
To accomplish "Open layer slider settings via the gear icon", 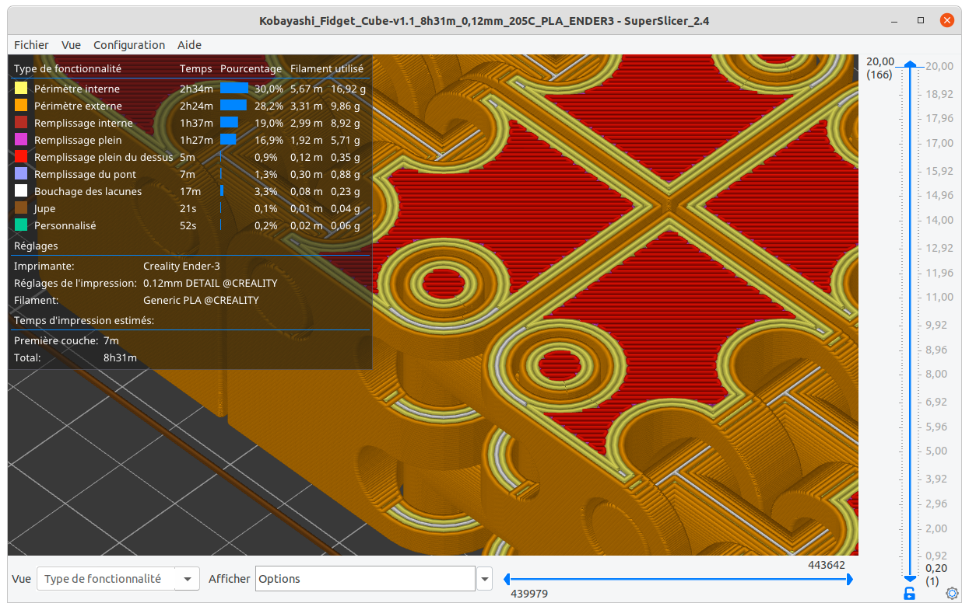I will [x=952, y=594].
